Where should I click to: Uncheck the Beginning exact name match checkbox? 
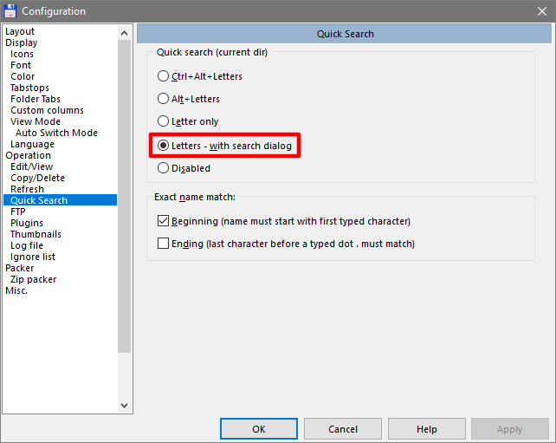tap(163, 221)
